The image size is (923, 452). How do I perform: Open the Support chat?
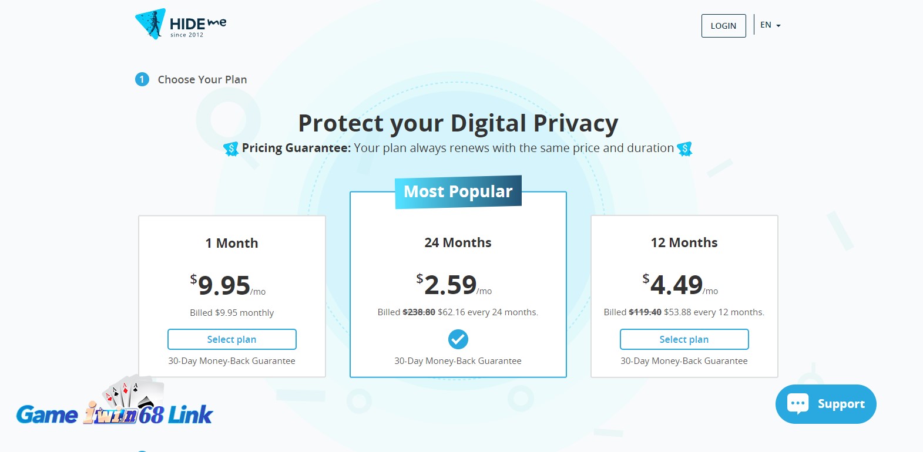point(840,404)
